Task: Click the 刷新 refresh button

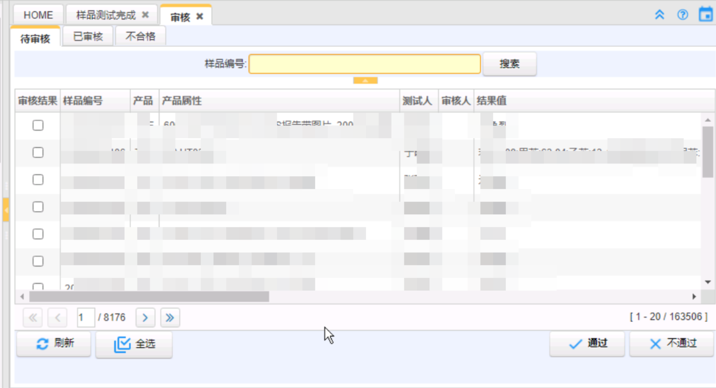Action: tap(54, 344)
